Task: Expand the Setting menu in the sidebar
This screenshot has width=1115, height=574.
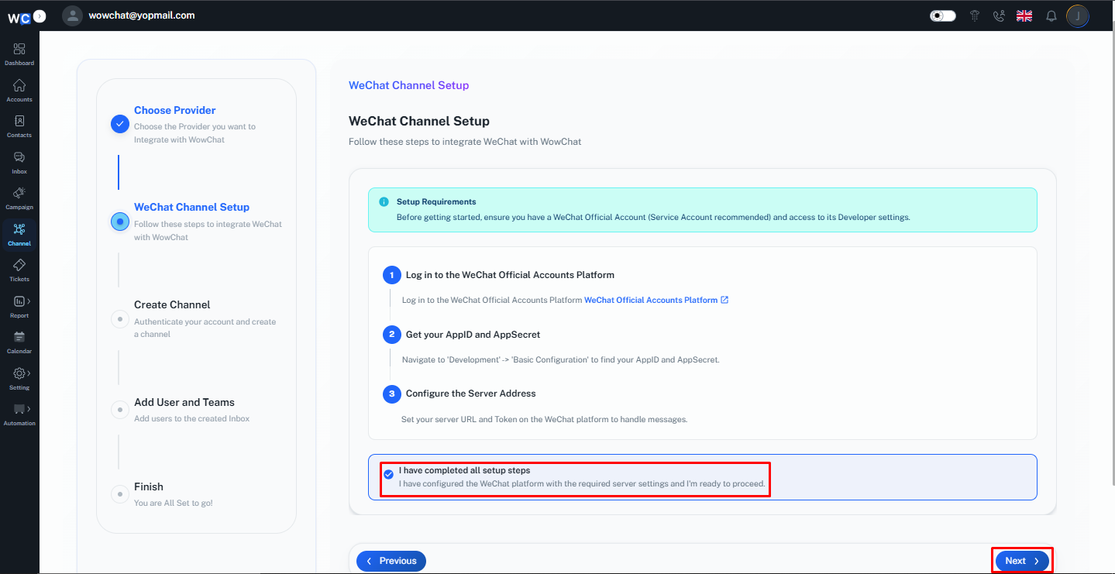Action: point(19,379)
